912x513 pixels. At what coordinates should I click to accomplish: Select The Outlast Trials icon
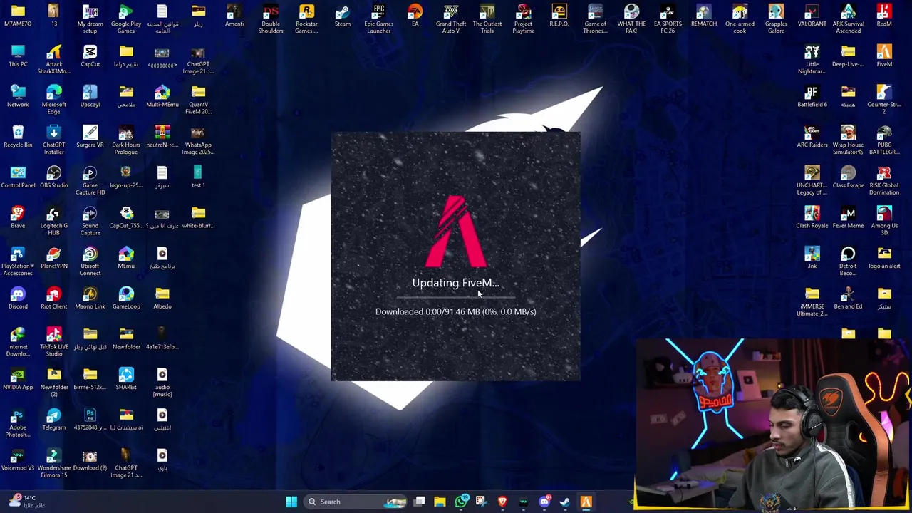pyautogui.click(x=487, y=19)
